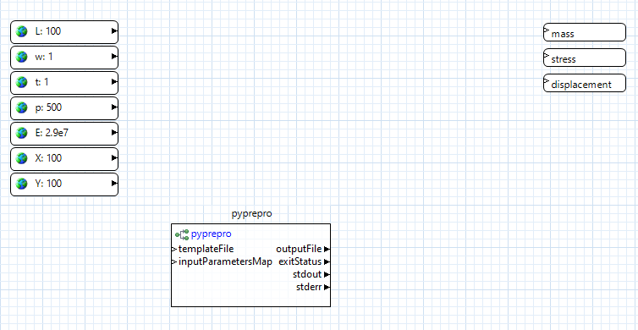Click the stdout output port arrow

point(327,275)
